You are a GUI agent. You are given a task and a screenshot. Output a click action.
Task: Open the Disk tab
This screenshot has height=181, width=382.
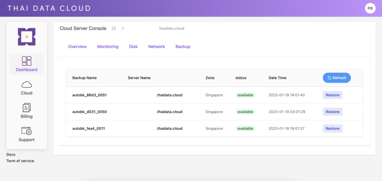(x=133, y=47)
